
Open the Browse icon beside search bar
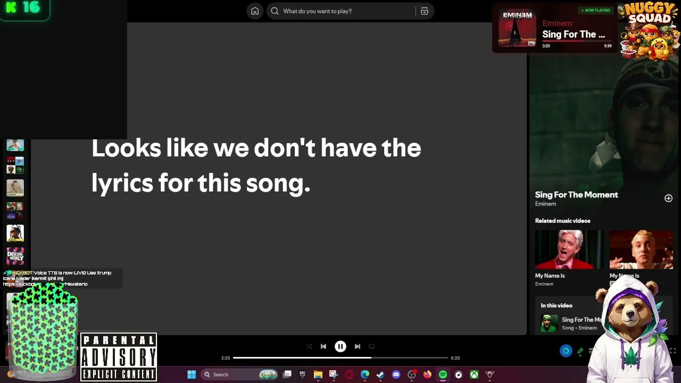coord(425,11)
